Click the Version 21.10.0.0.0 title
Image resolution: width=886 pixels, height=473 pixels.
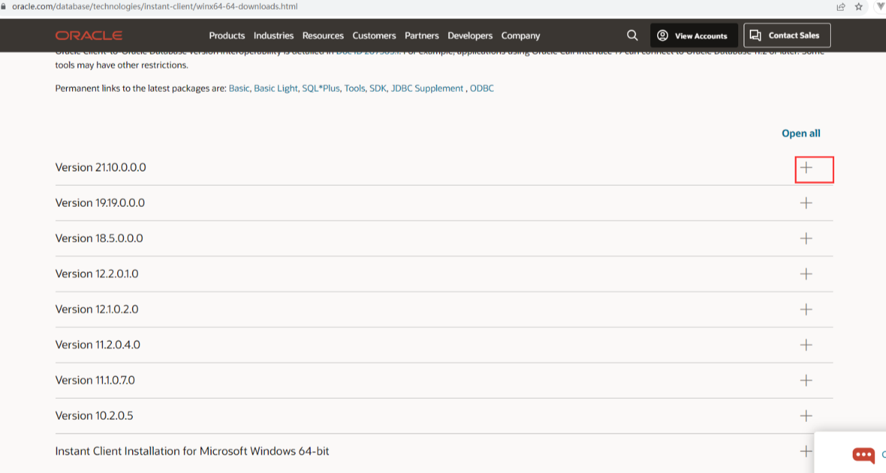(101, 167)
